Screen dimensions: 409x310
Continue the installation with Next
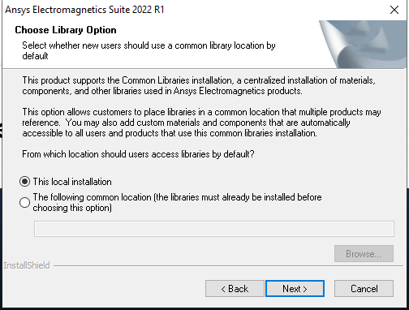click(295, 289)
